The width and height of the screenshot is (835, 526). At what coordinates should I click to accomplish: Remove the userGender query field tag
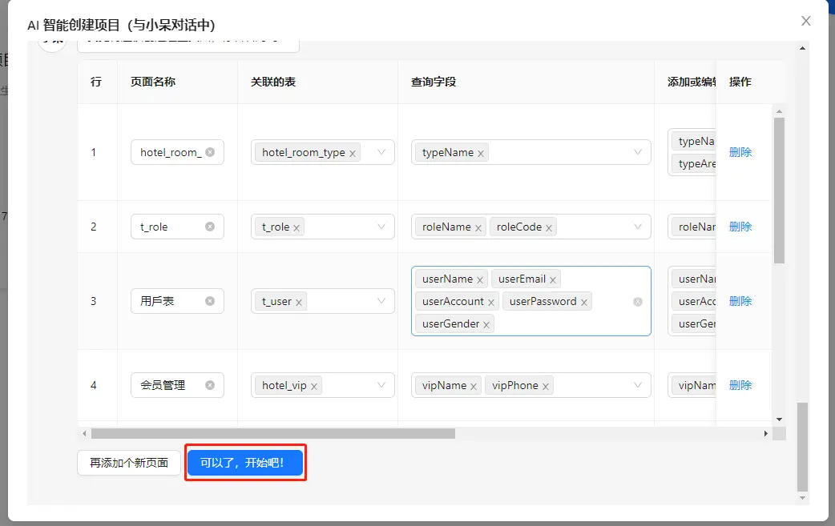coord(486,324)
